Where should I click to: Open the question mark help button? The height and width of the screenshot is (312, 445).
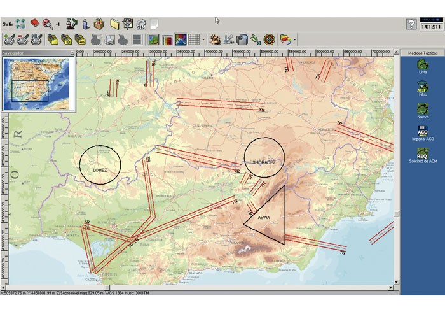point(411,24)
